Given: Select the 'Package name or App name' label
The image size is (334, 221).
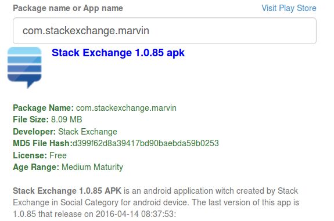Looking at the screenshot, I should tap(68, 8).
